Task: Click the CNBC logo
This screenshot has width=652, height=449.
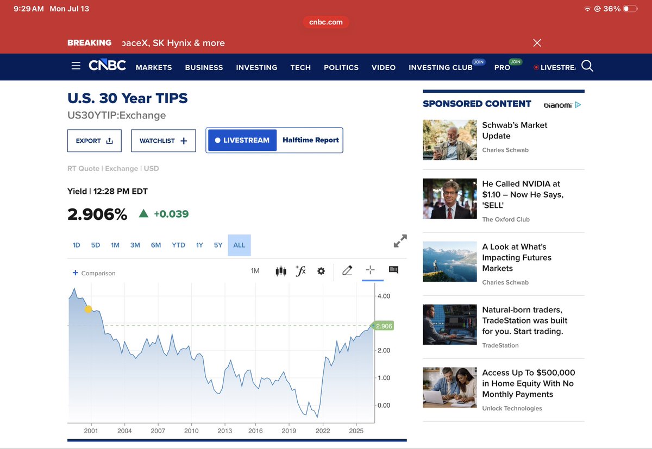Action: point(107,66)
